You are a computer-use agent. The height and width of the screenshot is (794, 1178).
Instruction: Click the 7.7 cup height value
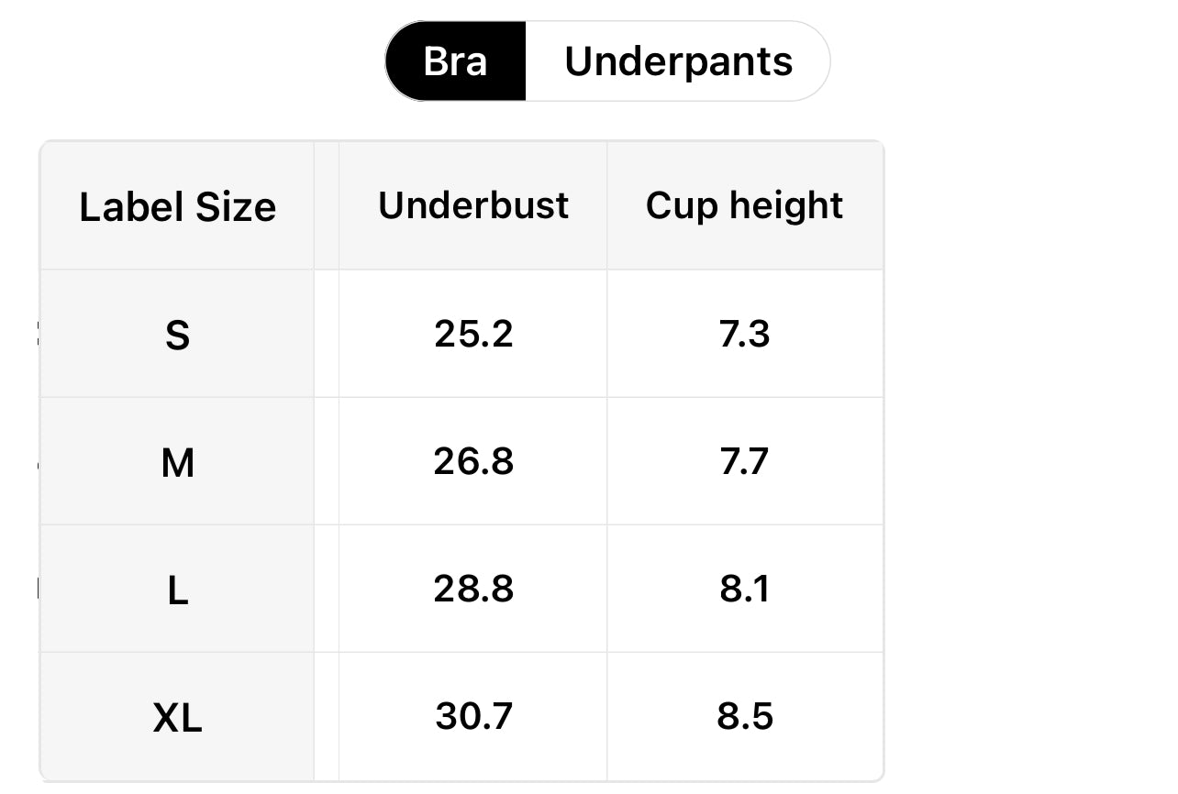(x=744, y=461)
